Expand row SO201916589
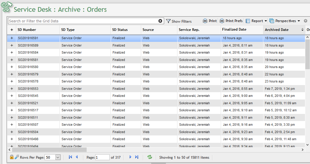Image resolution: width=310 pixels, height=164 pixels. [12, 45]
